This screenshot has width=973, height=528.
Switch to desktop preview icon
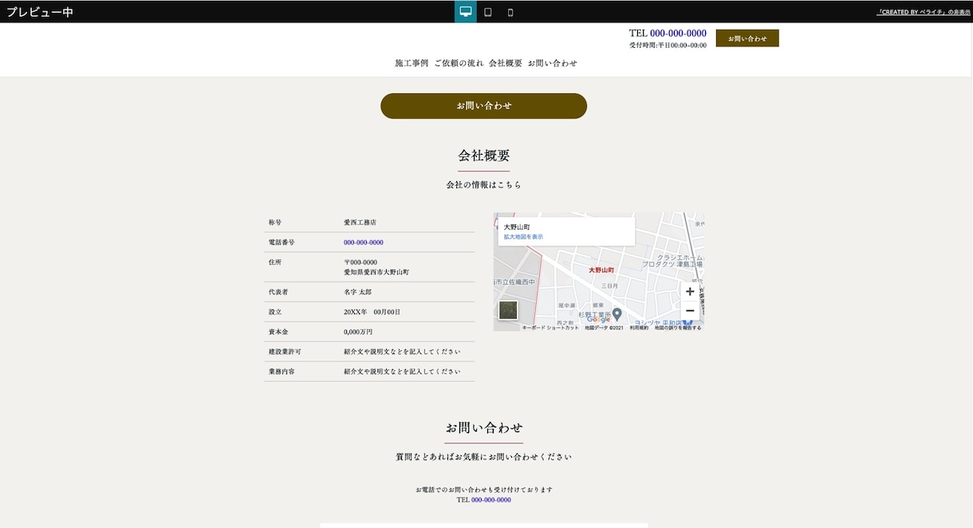click(466, 12)
